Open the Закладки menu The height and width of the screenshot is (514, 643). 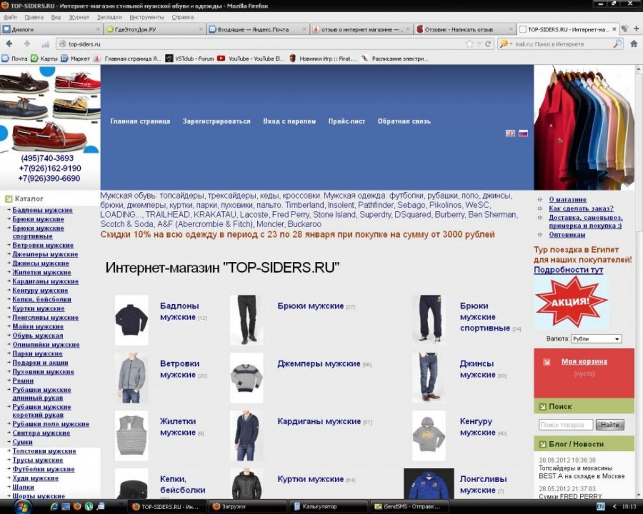[x=109, y=17]
